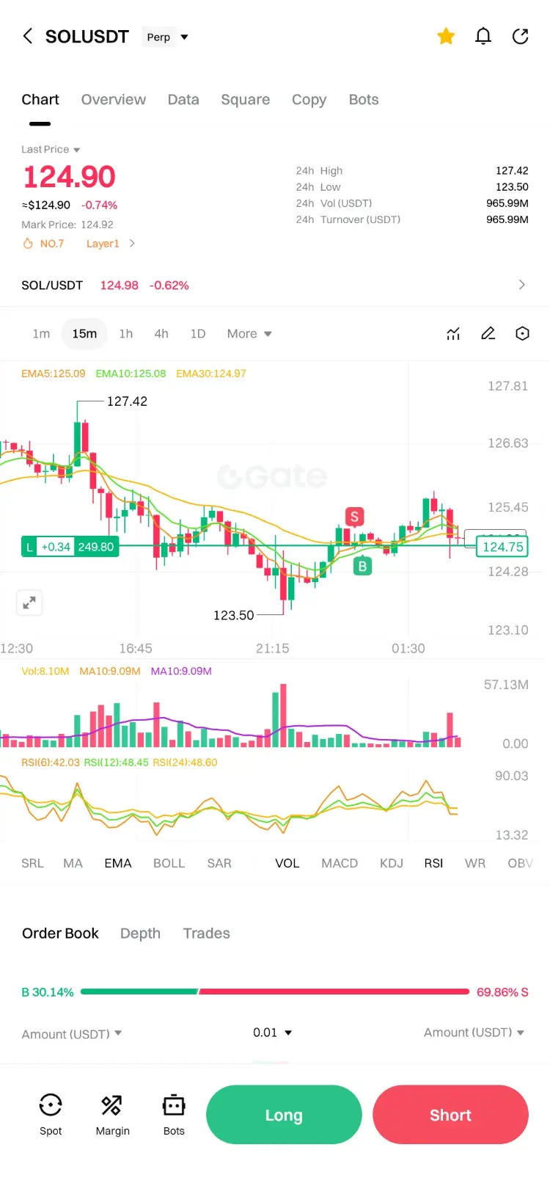
Task: Switch to Square tab
Action: (x=246, y=100)
